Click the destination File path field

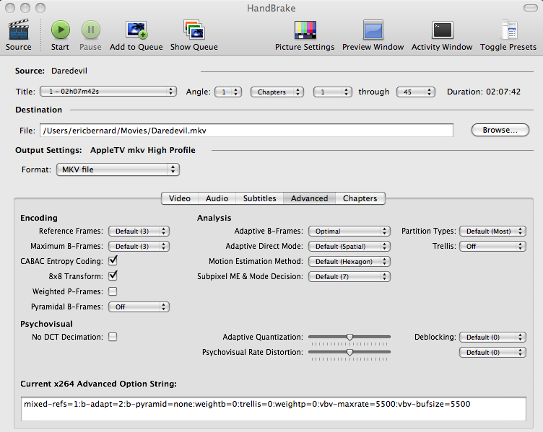click(x=246, y=131)
